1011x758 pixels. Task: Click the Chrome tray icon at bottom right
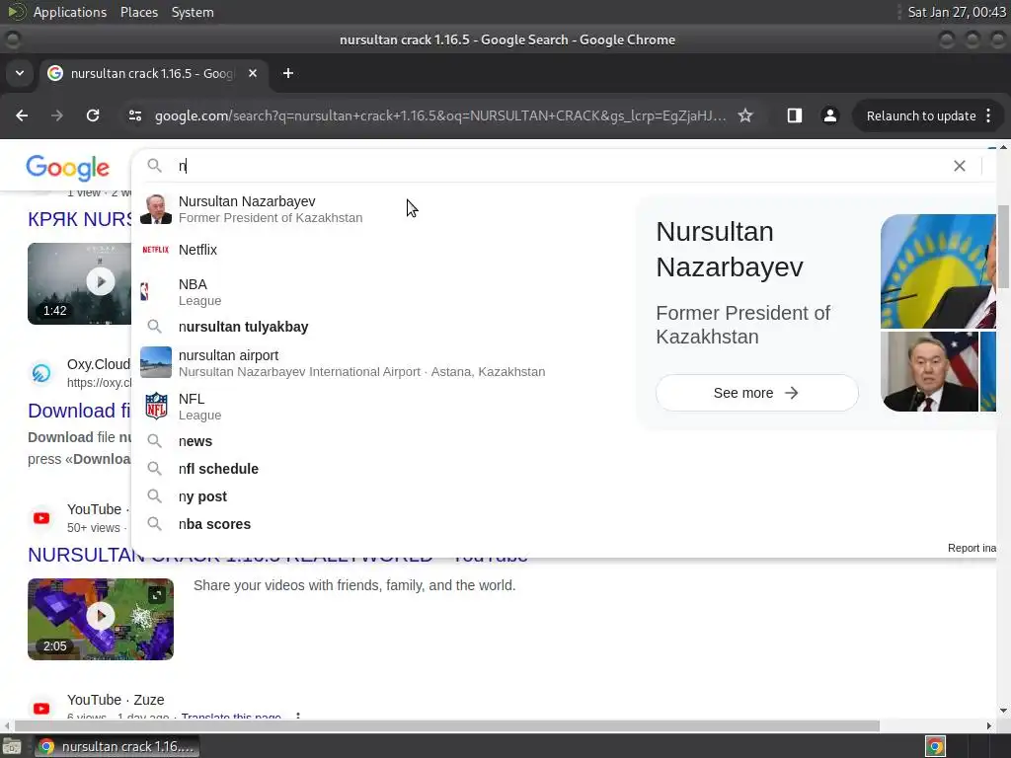pos(935,747)
